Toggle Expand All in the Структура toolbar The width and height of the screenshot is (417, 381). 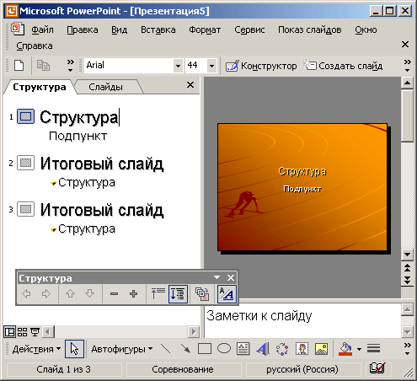[178, 294]
